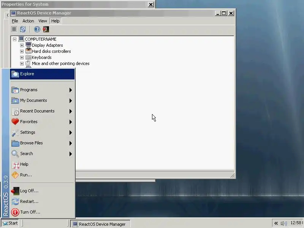This screenshot has width=304, height=228.
Task: Choose Log Off... from the Start menu
Action: click(42, 191)
